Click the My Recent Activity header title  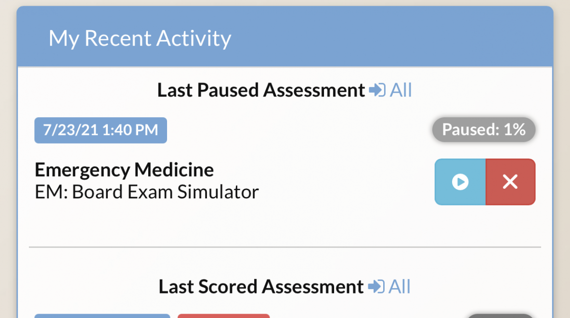point(140,38)
